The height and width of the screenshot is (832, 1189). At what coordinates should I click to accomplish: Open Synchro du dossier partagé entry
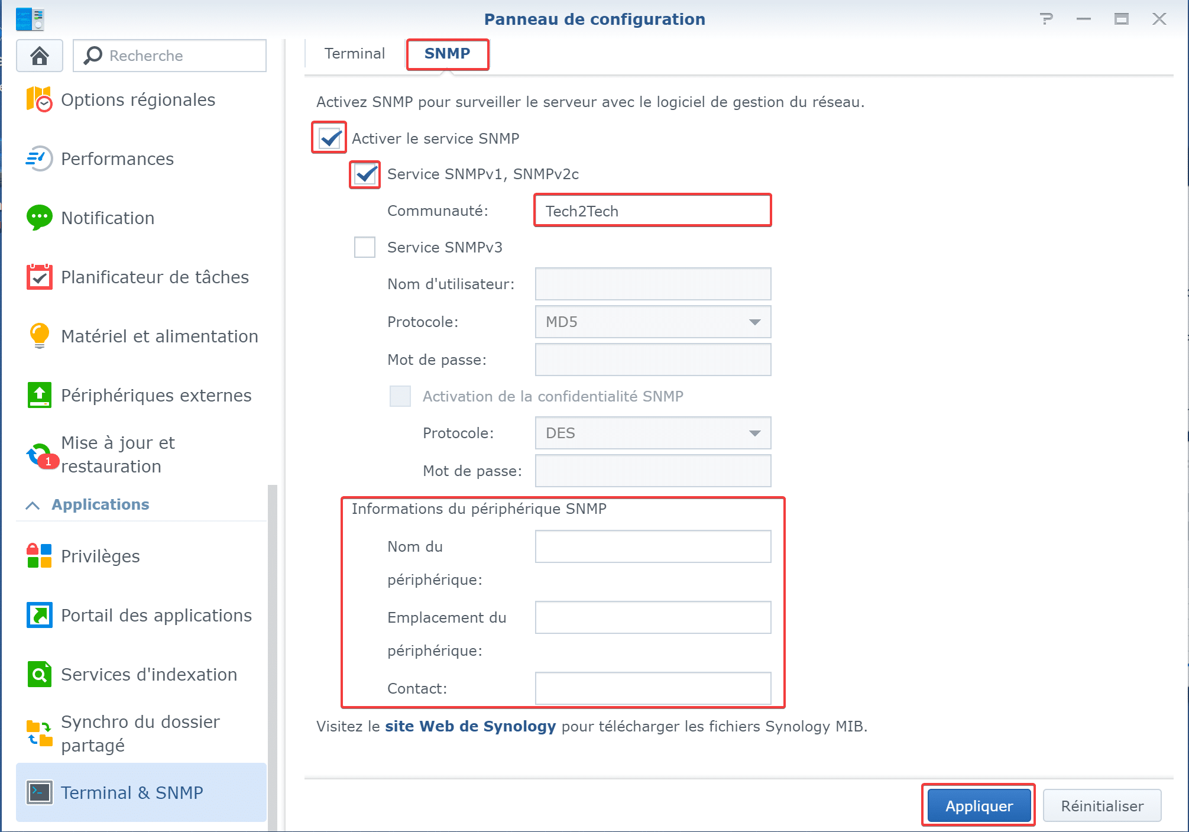click(141, 733)
